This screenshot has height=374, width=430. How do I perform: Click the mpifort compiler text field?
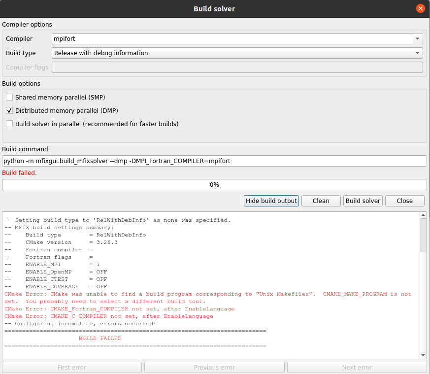[232, 39]
